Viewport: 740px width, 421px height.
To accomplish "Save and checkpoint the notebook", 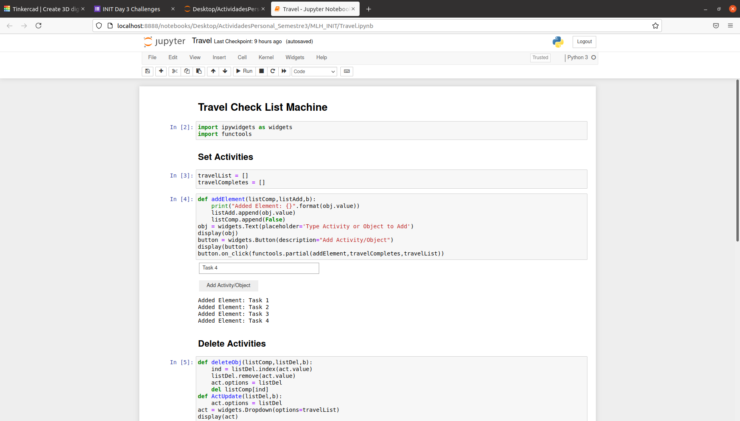I will click(x=147, y=71).
